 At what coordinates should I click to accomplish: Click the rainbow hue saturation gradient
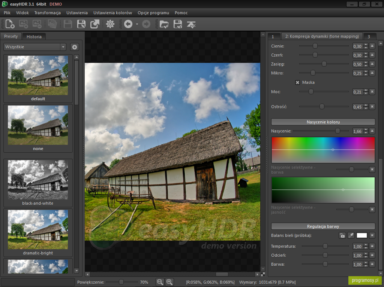(x=323, y=150)
